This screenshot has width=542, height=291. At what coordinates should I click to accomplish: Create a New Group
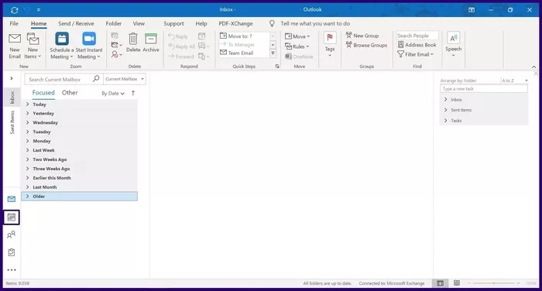(x=362, y=36)
